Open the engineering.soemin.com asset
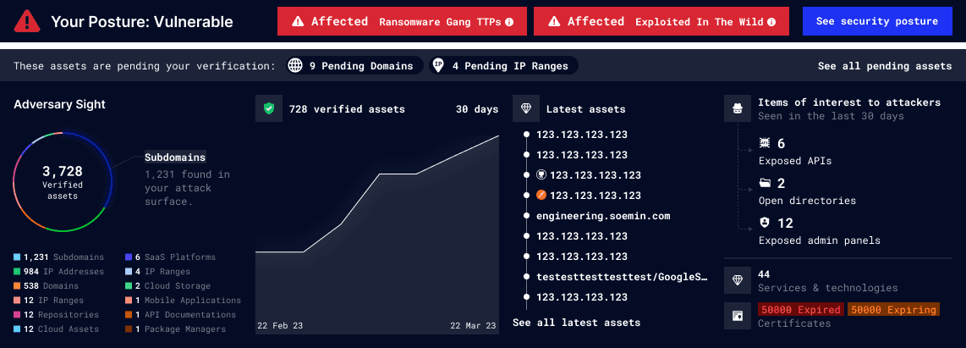The width and height of the screenshot is (966, 348). [x=603, y=216]
